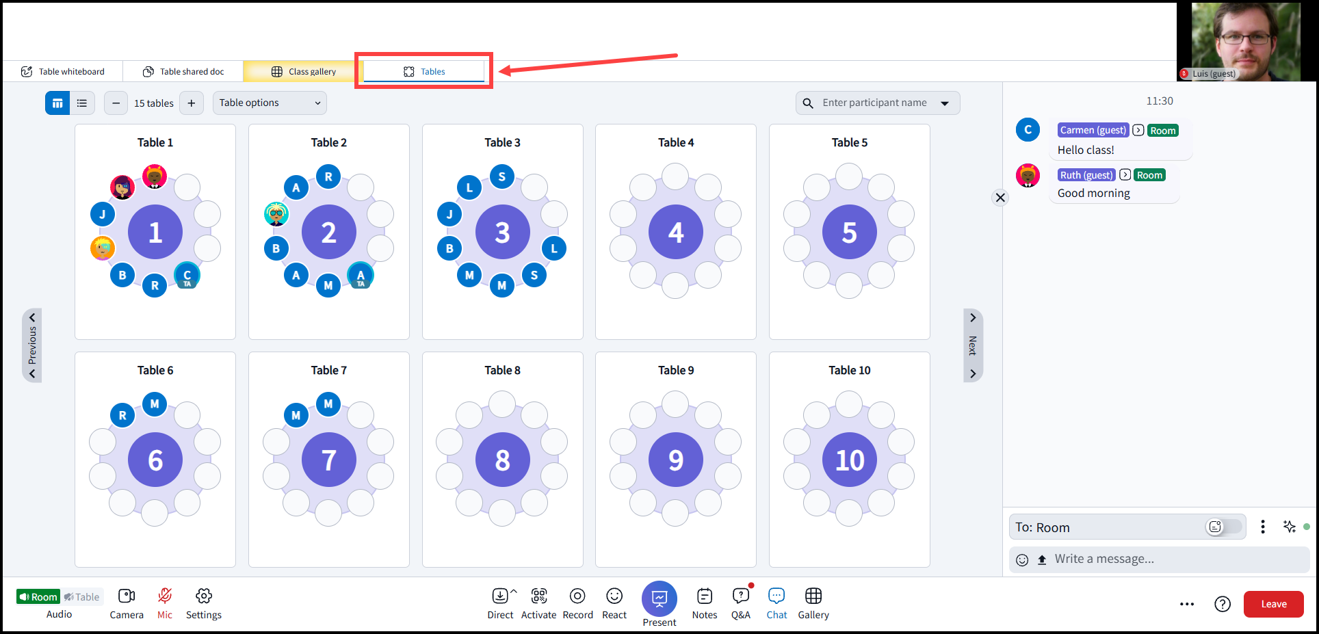Go to Previous page of tables
This screenshot has width=1319, height=634.
click(x=32, y=345)
